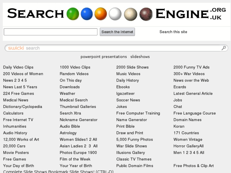Open Medical Search link
Viewport: 231px width, 173px height.
tap(74, 100)
